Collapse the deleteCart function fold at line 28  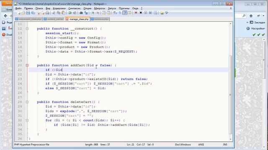pyautogui.click(x=27, y=102)
